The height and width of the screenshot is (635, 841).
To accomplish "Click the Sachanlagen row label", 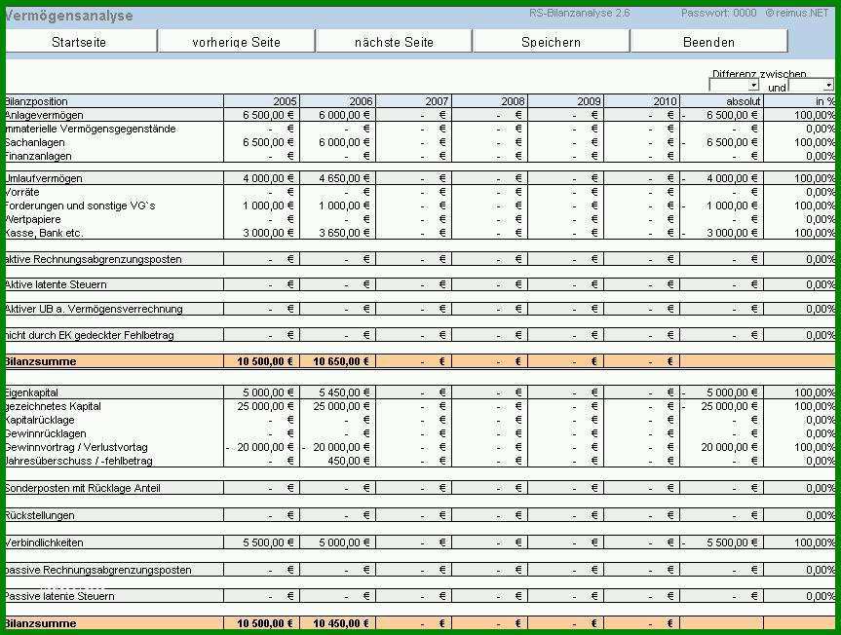I will (x=35, y=142).
